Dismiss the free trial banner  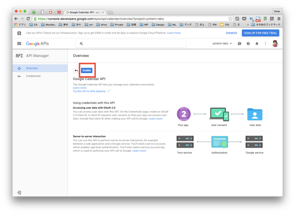[232, 33]
